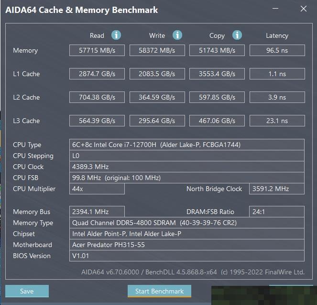Click the Write column header label

click(157, 35)
